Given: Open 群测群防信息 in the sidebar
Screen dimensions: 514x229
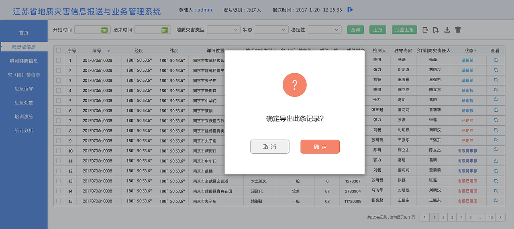Looking at the screenshot, I should [24, 61].
